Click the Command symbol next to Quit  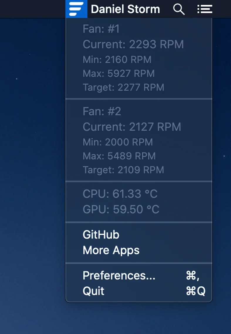coord(191,291)
